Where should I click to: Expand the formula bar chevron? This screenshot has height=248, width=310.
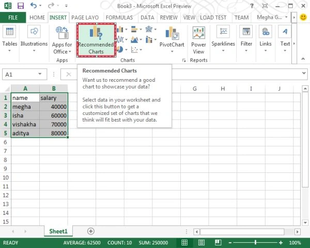click(304, 73)
